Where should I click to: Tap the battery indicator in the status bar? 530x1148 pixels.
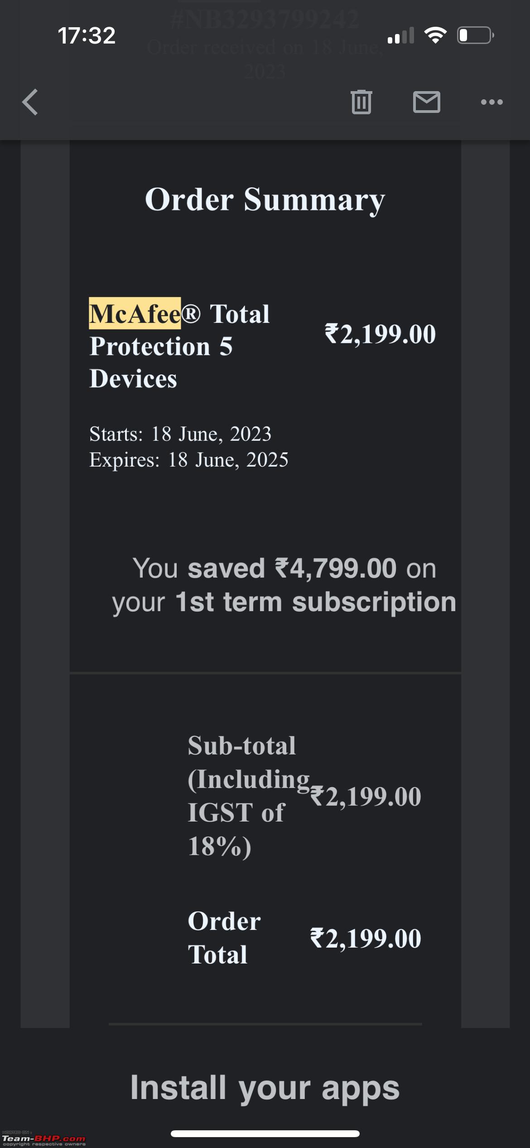point(475,35)
